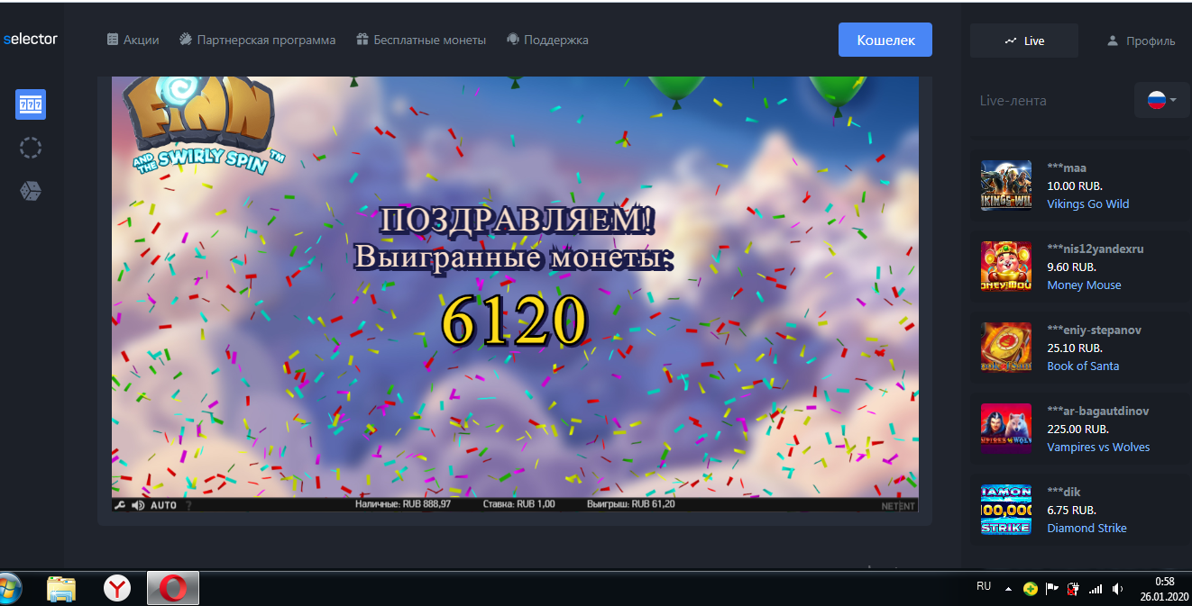
Task: Open the Профиль tab
Action: coord(1141,41)
